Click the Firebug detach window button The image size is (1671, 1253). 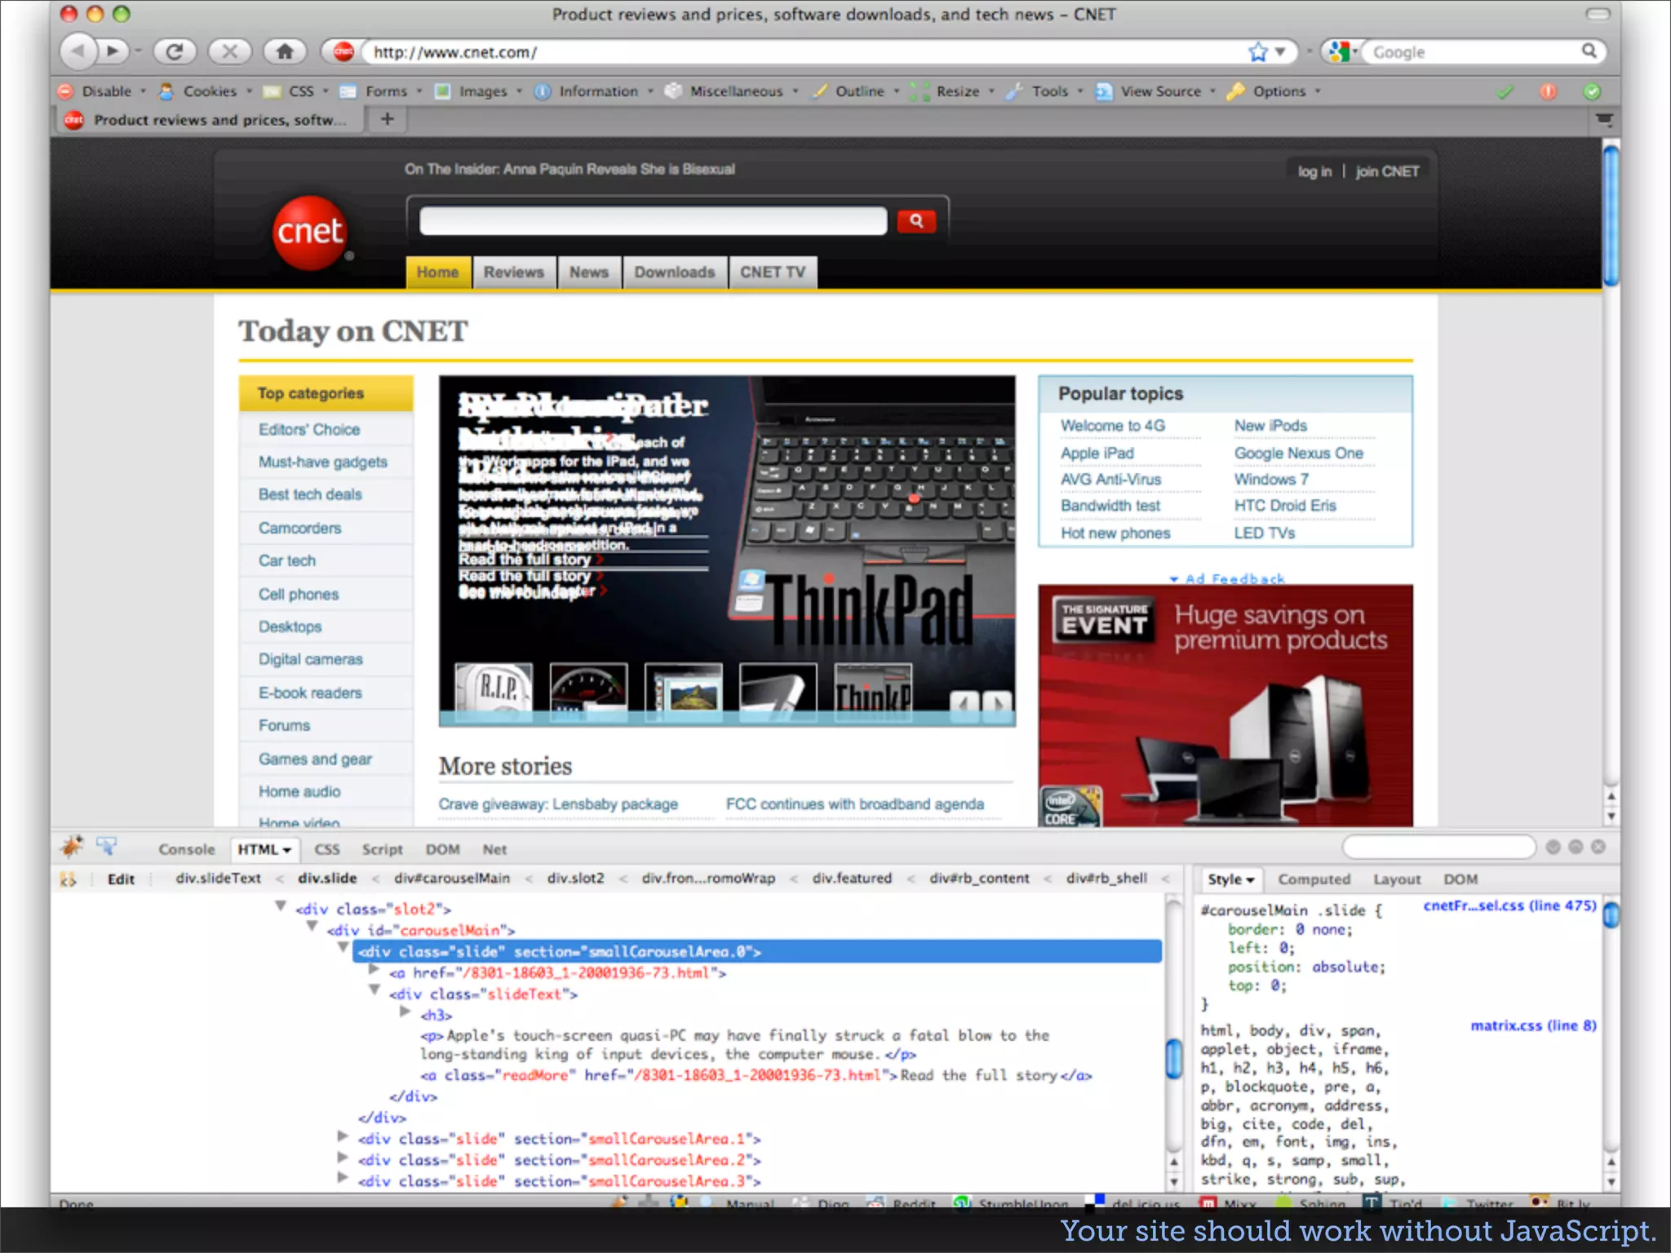coord(1576,847)
